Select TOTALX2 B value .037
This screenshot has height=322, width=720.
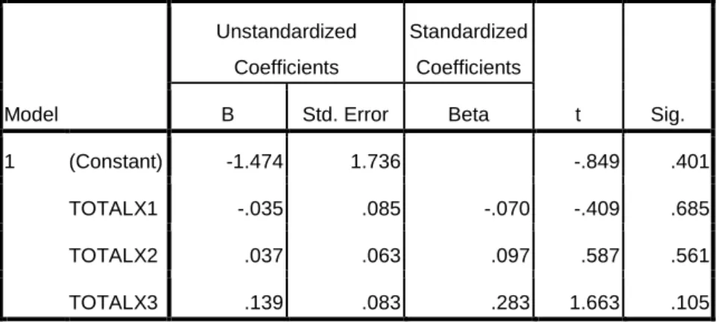pyautogui.click(x=264, y=255)
